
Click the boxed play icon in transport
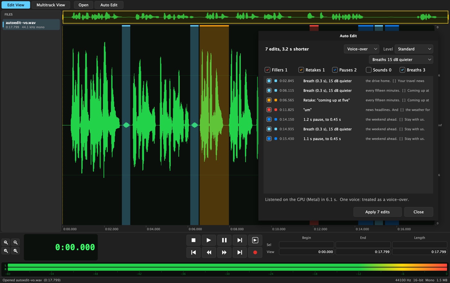(x=255, y=240)
